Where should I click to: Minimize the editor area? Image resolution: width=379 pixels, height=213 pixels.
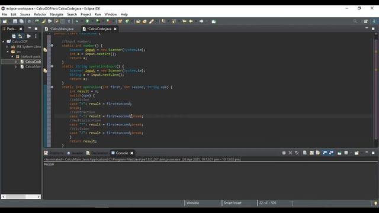click(367, 28)
